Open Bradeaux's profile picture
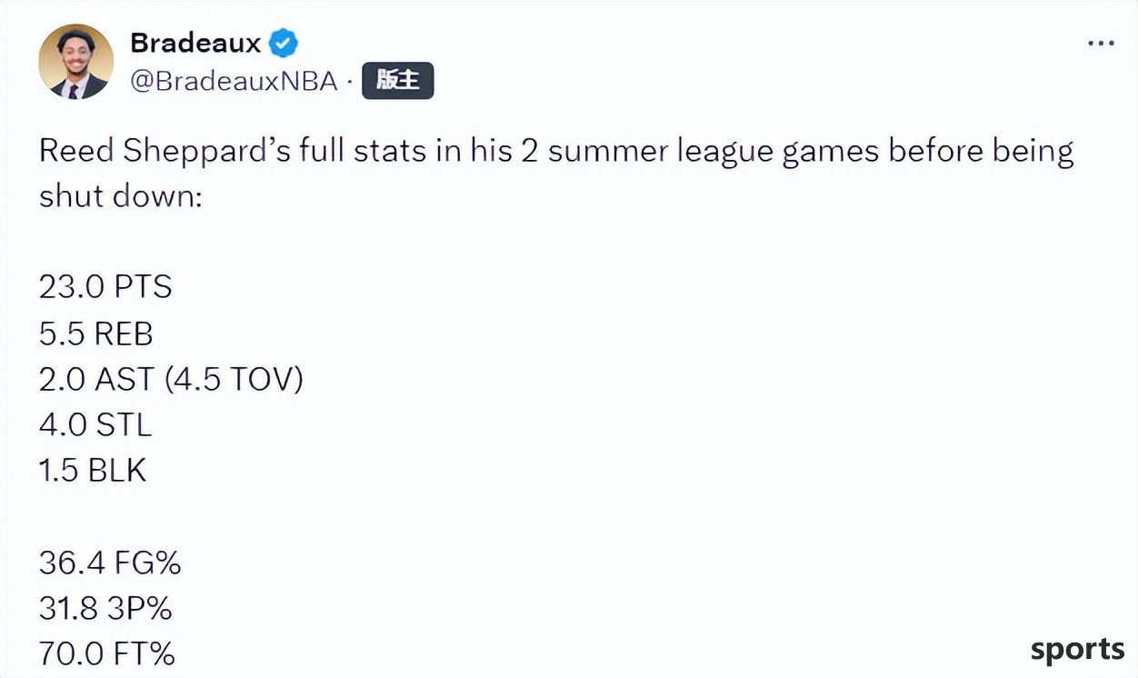Viewport: 1138px width, 678px height. pos(76,62)
